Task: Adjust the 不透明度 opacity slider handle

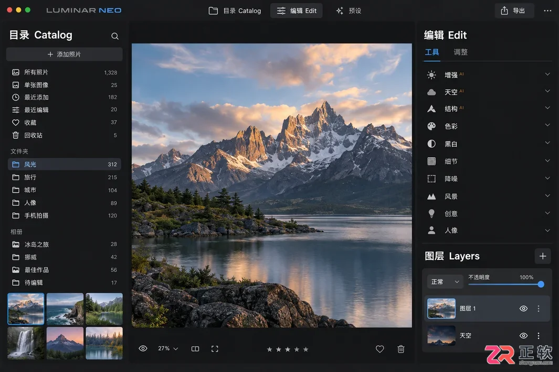Action: point(541,285)
